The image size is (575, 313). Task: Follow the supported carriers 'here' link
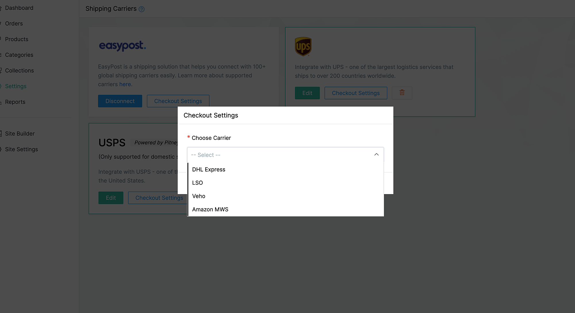[125, 84]
